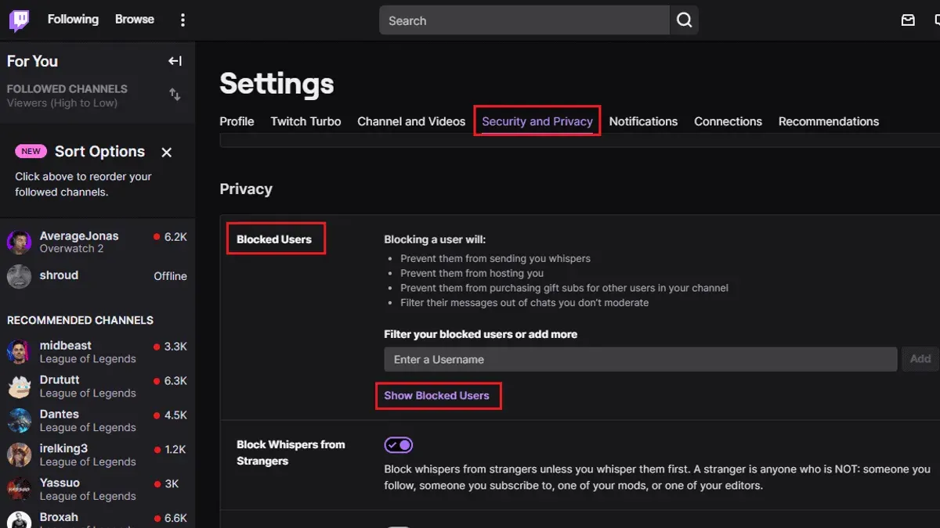Viewport: 940px width, 528px height.
Task: Click shroud channel name
Action: pos(59,275)
